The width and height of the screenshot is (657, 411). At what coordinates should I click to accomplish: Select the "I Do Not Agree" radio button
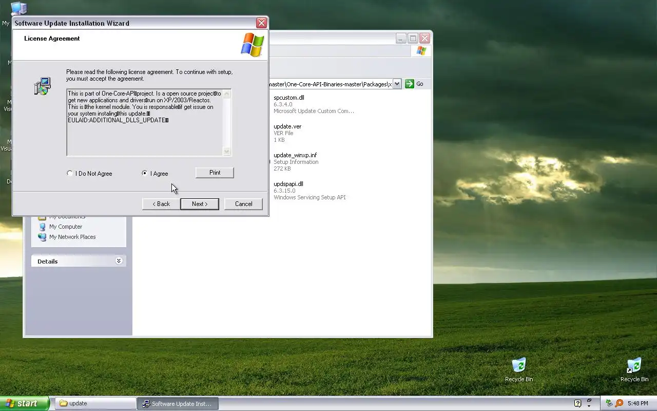[70, 174]
